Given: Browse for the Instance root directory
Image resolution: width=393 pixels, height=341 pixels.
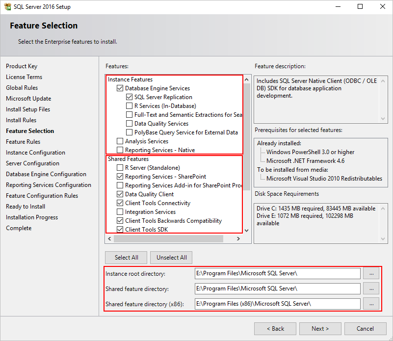Looking at the screenshot, I should coord(371,274).
